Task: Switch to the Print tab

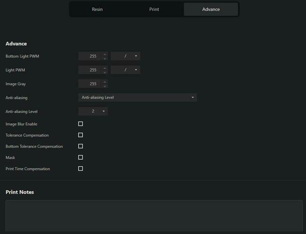Action: 154,9
